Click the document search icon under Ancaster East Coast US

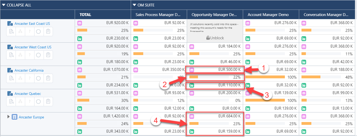12,32
